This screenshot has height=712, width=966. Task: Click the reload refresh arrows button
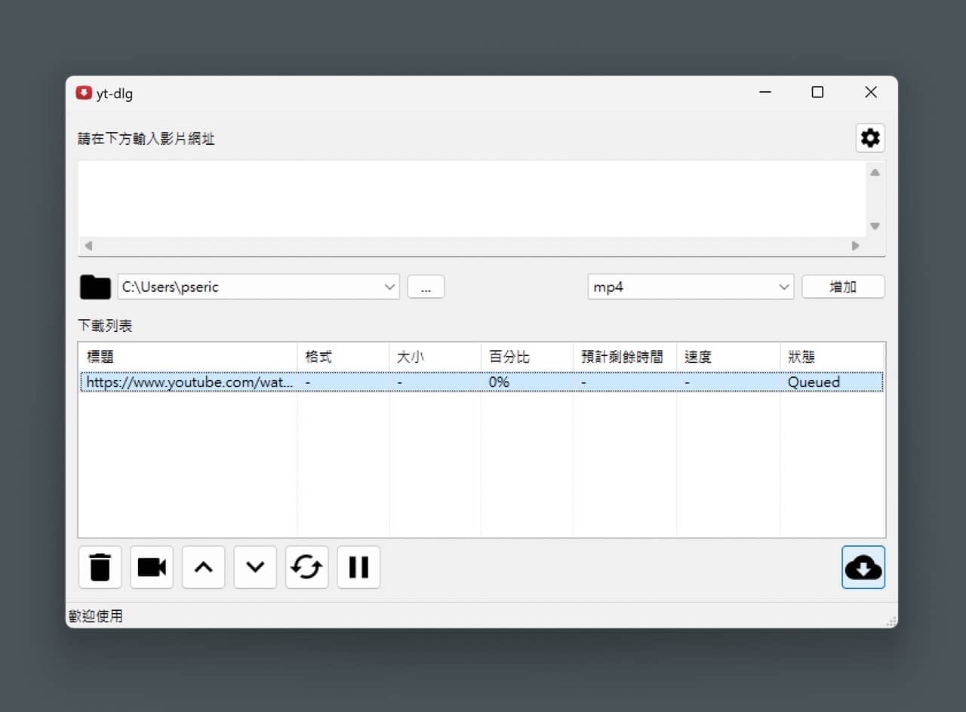306,567
